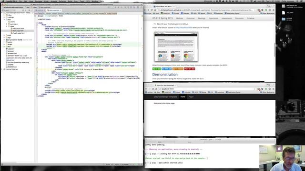This screenshot has width=305, height=171.
Task: Reload page in lower Chrome window
Action: tap(153, 89)
